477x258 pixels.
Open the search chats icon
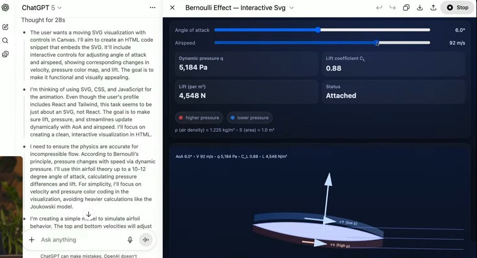pyautogui.click(x=5, y=40)
